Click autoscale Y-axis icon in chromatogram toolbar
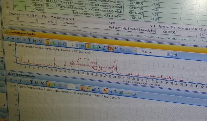207x121 pixels. [18, 39]
